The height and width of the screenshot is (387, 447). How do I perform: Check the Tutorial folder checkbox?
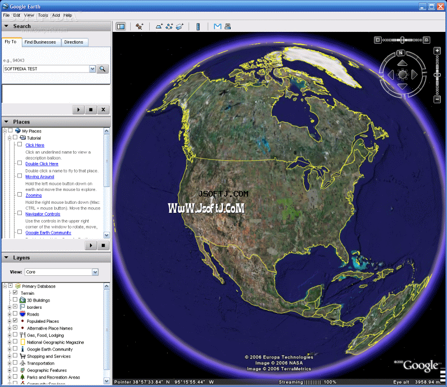coord(15,137)
